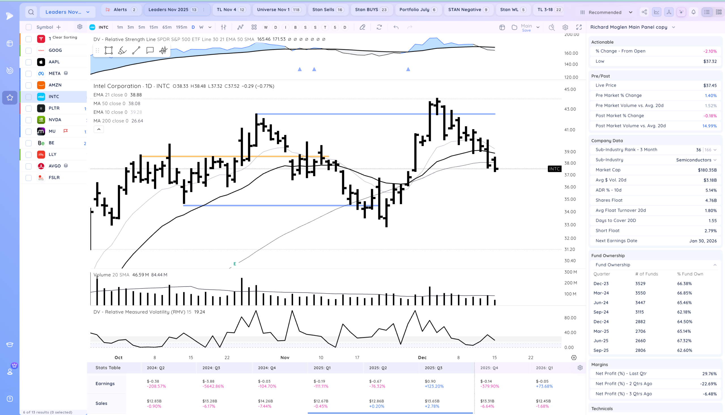
Task: Select the rectangle drawing tool
Action: coord(109,50)
